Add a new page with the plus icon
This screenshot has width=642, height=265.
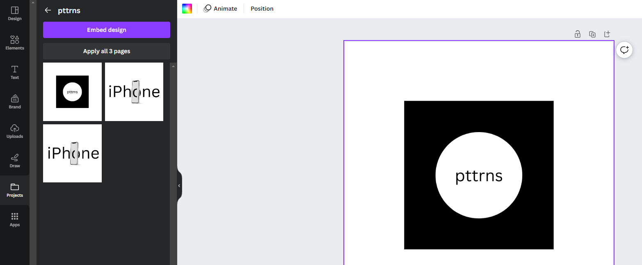607,34
